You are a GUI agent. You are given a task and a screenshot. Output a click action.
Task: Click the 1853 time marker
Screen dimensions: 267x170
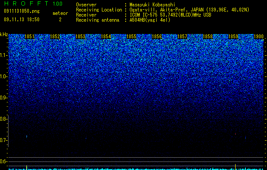80,37
